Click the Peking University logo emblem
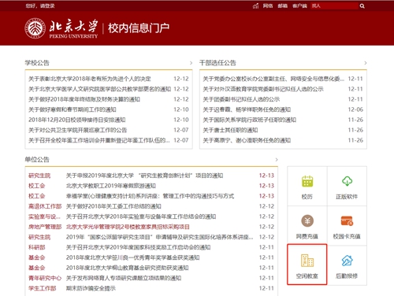The width and height of the screenshot is (394, 296). click(35, 28)
